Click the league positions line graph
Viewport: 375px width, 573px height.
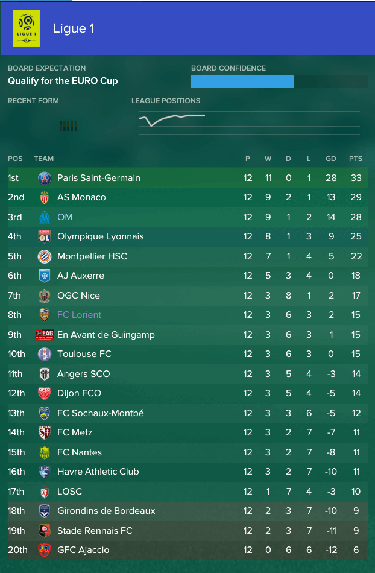tap(250, 125)
